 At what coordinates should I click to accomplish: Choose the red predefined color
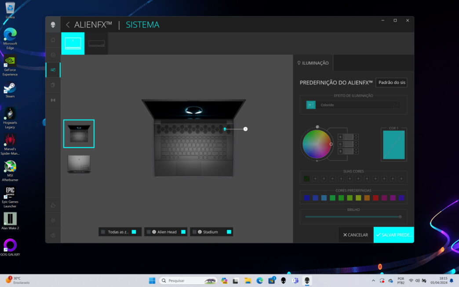[375, 198]
